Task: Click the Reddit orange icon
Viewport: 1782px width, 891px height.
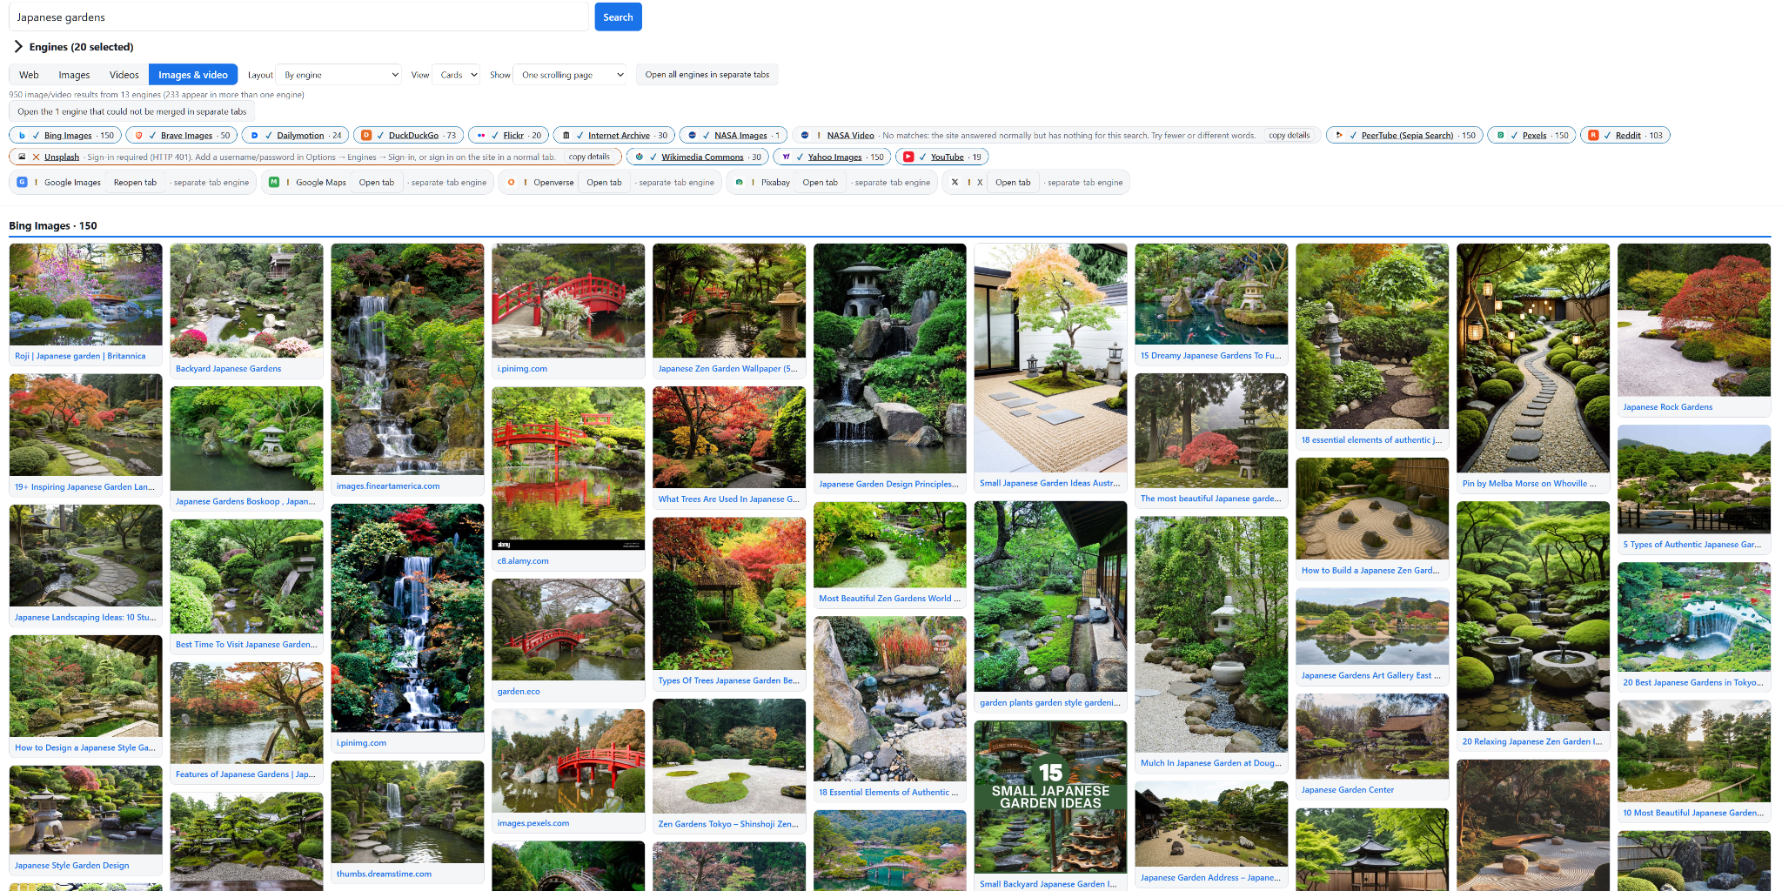Action: click(x=1593, y=136)
